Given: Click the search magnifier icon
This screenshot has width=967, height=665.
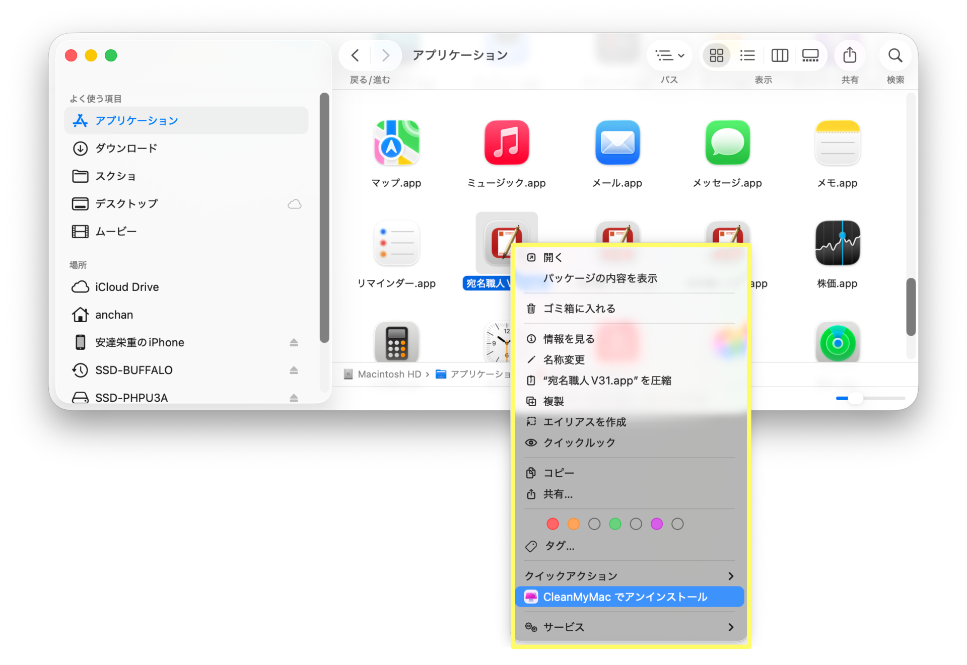Looking at the screenshot, I should click(x=895, y=55).
